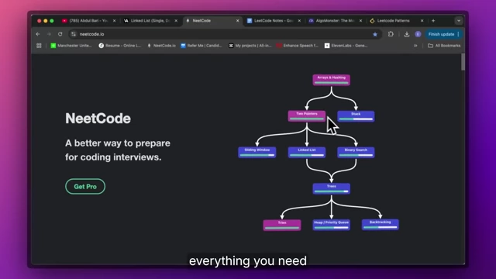
Task: Close the Linked List tab
Action: (176, 21)
